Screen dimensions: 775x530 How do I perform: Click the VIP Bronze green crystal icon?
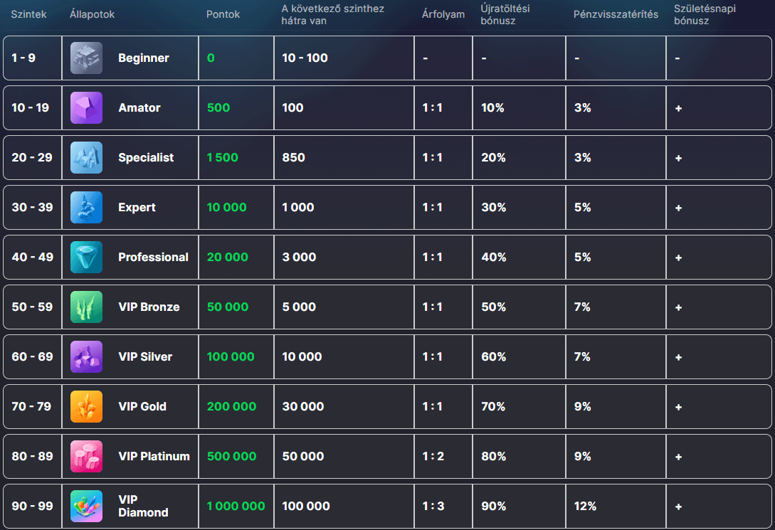point(86,307)
